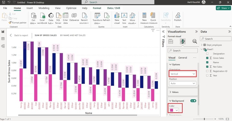
Task: Click the Undo arrow icon
Action: 9,2
